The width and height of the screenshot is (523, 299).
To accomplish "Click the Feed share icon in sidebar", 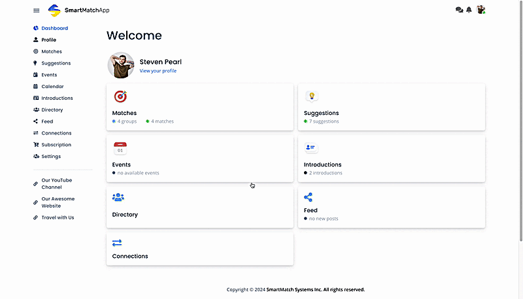I will 35,121.
